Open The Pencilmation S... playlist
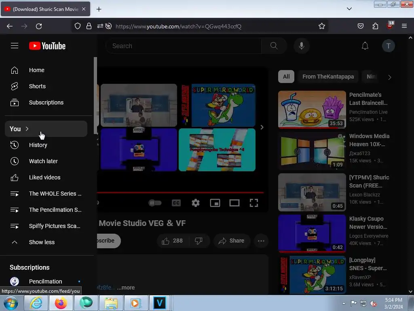 point(46,210)
